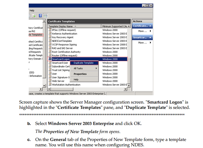Click tree pane horizontal scroll right arrow

(x=41, y=89)
